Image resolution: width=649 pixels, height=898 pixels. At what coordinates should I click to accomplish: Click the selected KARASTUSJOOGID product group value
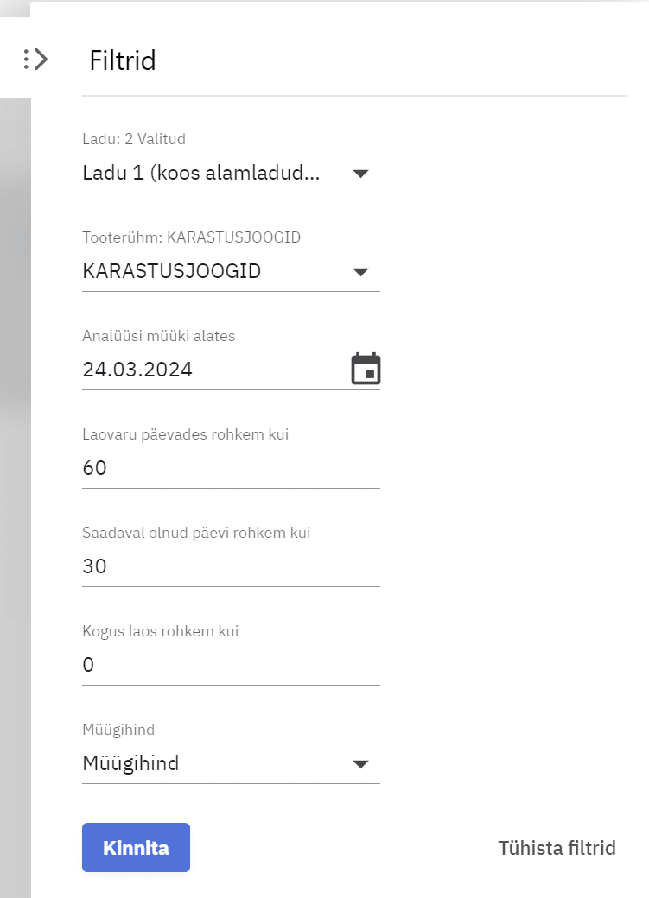tap(172, 271)
